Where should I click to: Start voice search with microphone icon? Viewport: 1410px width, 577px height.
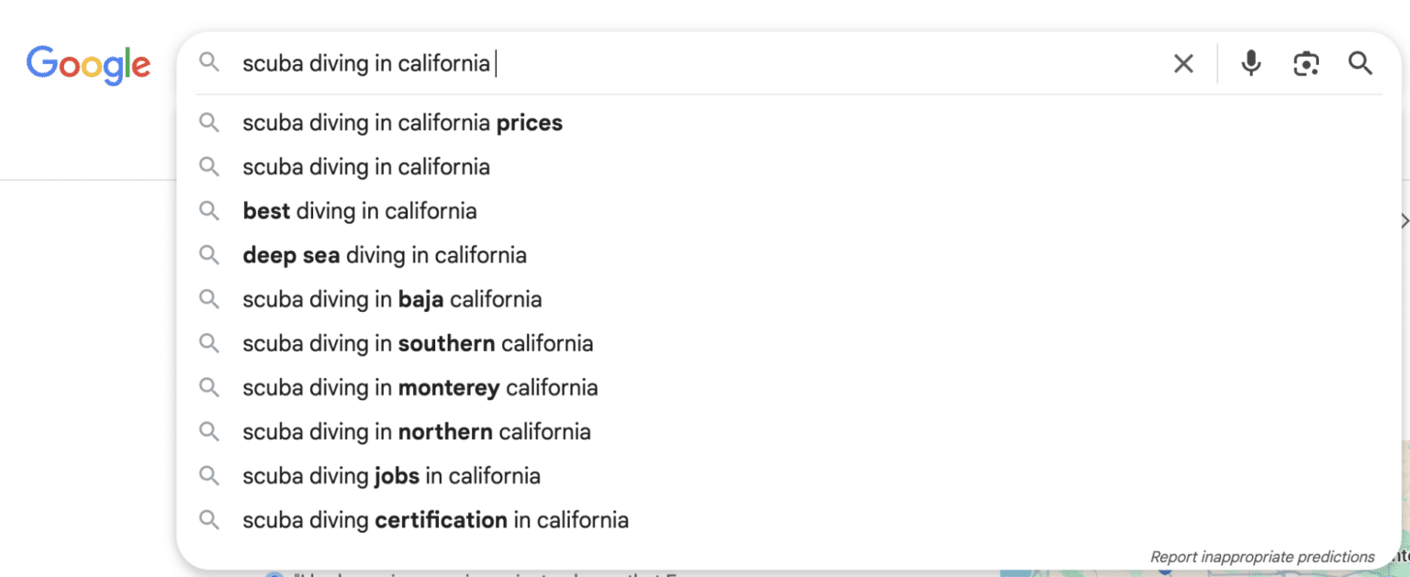tap(1250, 63)
